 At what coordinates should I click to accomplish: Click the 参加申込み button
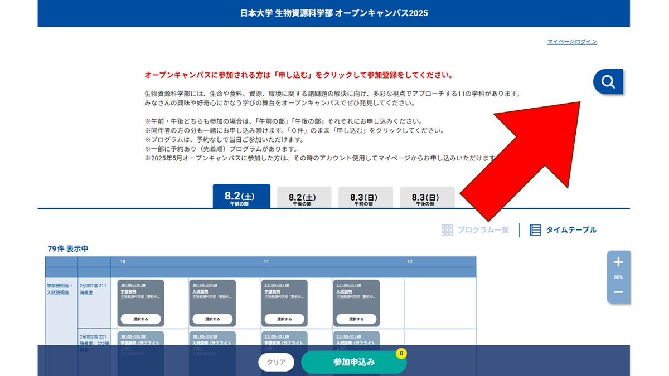(354, 362)
